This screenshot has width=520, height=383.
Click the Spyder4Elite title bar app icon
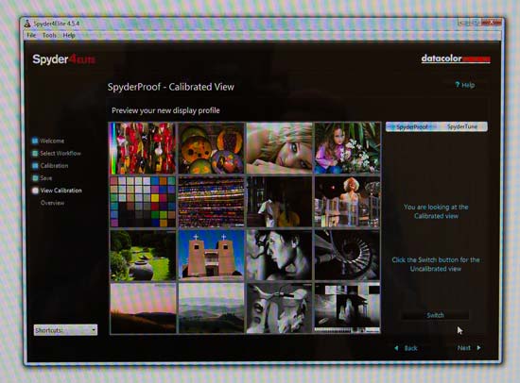click(x=27, y=24)
